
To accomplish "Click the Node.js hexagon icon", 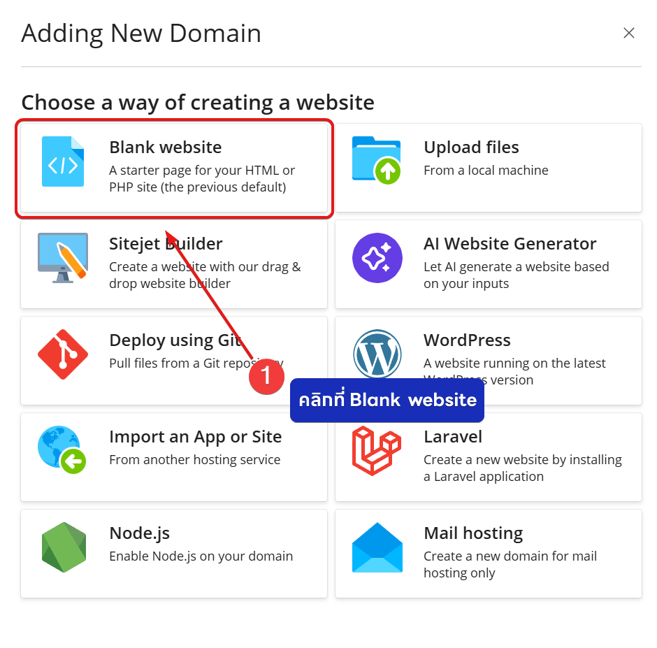I will [x=63, y=547].
